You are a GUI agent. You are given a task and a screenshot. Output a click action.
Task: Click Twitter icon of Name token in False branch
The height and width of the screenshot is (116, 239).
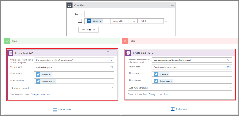(x=156, y=74)
